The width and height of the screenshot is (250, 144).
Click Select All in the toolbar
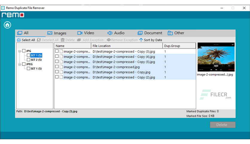(26, 40)
